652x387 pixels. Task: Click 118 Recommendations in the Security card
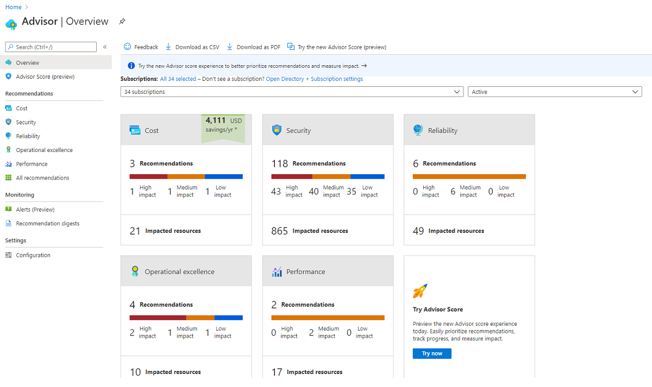tap(309, 163)
